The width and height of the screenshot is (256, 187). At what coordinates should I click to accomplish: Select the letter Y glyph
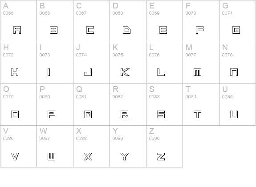tap(124, 156)
